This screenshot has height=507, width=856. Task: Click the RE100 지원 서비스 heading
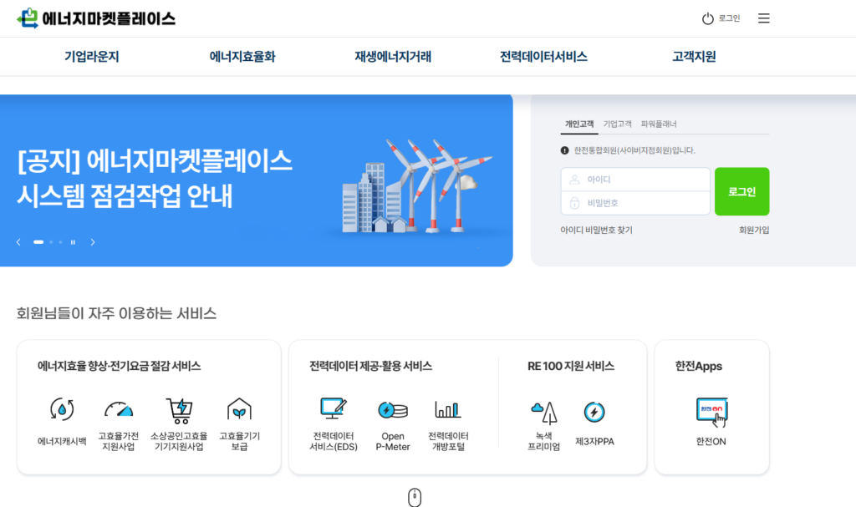pyautogui.click(x=570, y=366)
